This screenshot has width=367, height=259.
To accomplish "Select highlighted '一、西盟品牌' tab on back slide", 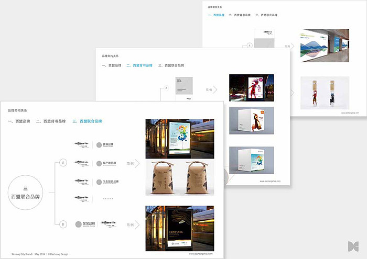I will pyautogui.click(x=216, y=15).
